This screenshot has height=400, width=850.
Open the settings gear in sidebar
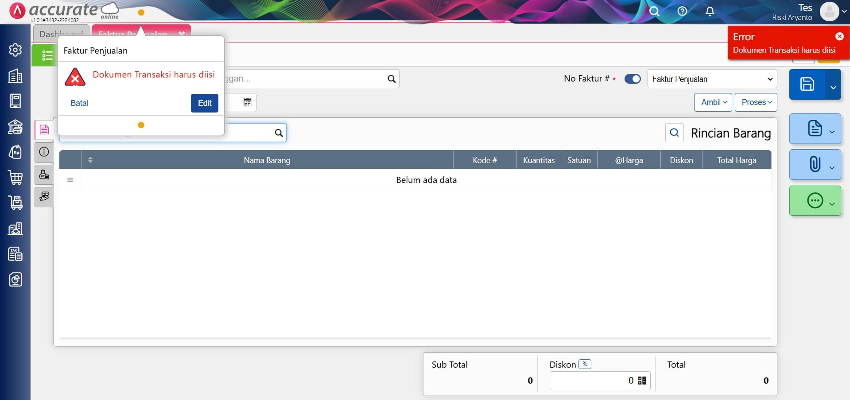[15, 50]
